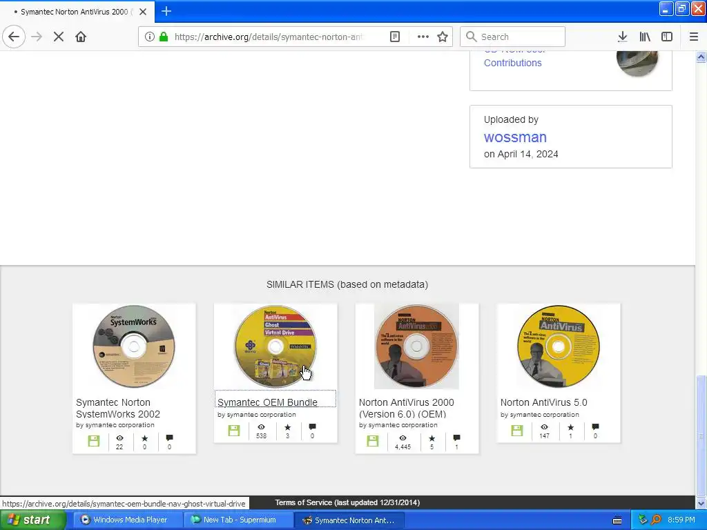The height and width of the screenshot is (530, 707).
Task: Click the scrollbar down arrow
Action: pyautogui.click(x=701, y=503)
